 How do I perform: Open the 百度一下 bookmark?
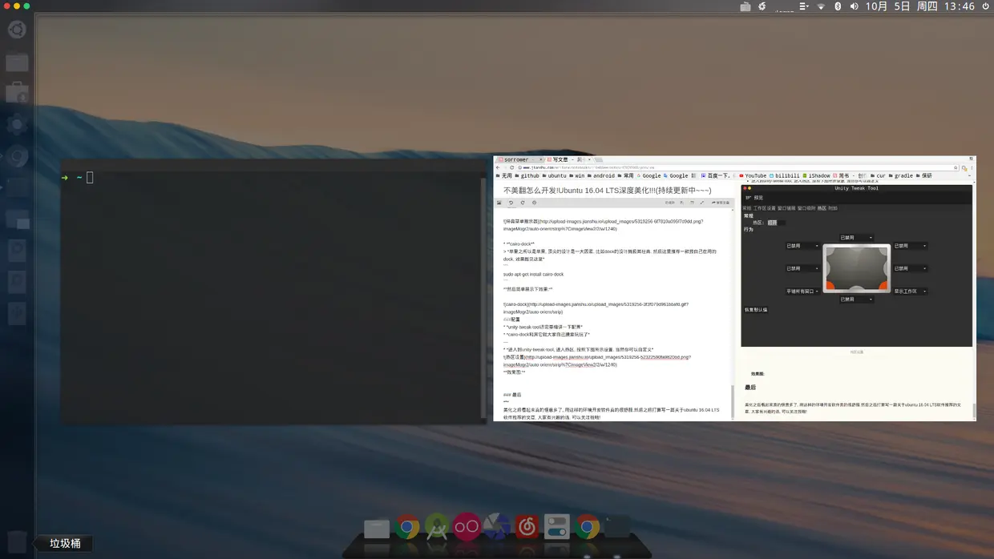[716, 175]
